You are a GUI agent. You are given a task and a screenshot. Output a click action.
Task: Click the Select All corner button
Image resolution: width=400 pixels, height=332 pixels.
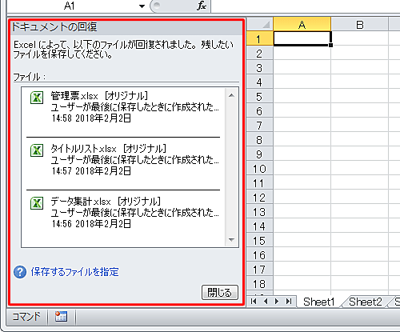click(x=260, y=25)
